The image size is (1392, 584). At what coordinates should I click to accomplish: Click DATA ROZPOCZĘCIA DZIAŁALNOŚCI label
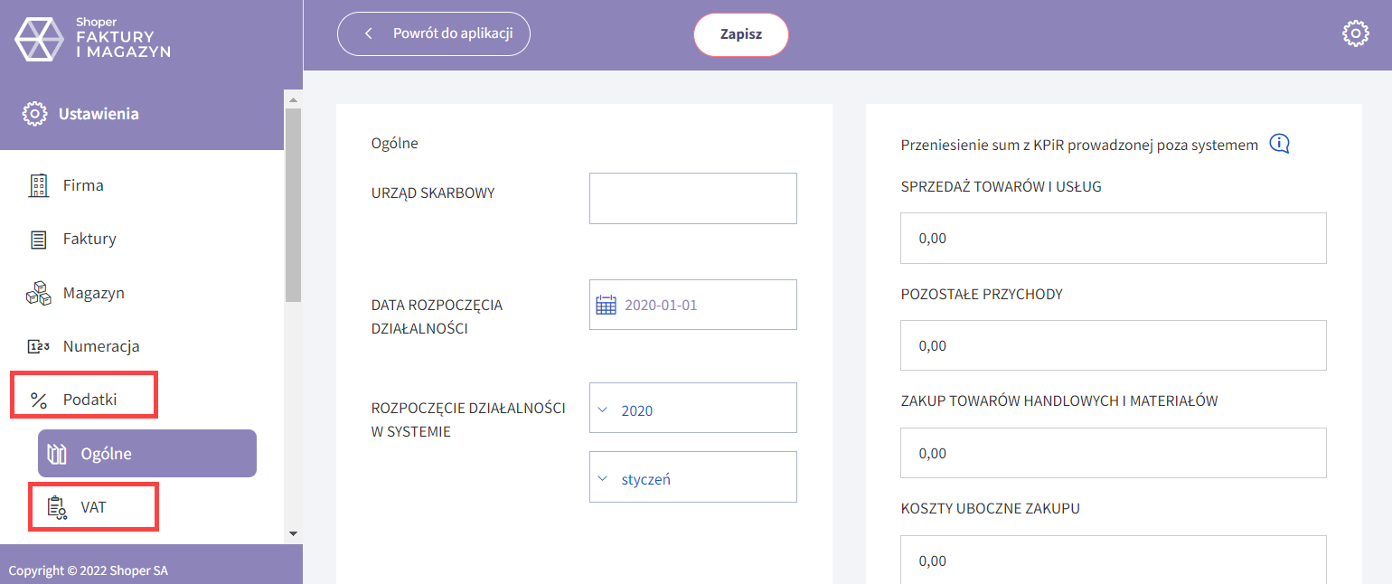[437, 316]
